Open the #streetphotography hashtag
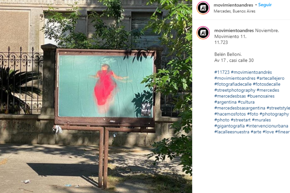290x193 pixels. 235,90
